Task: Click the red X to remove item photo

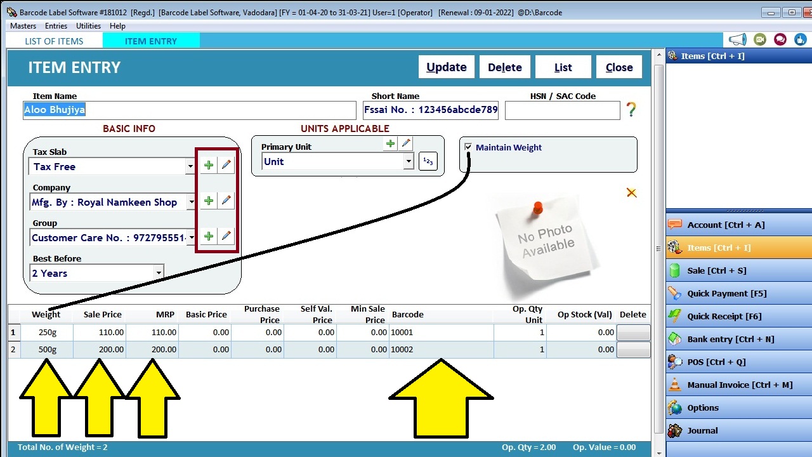Action: [631, 192]
